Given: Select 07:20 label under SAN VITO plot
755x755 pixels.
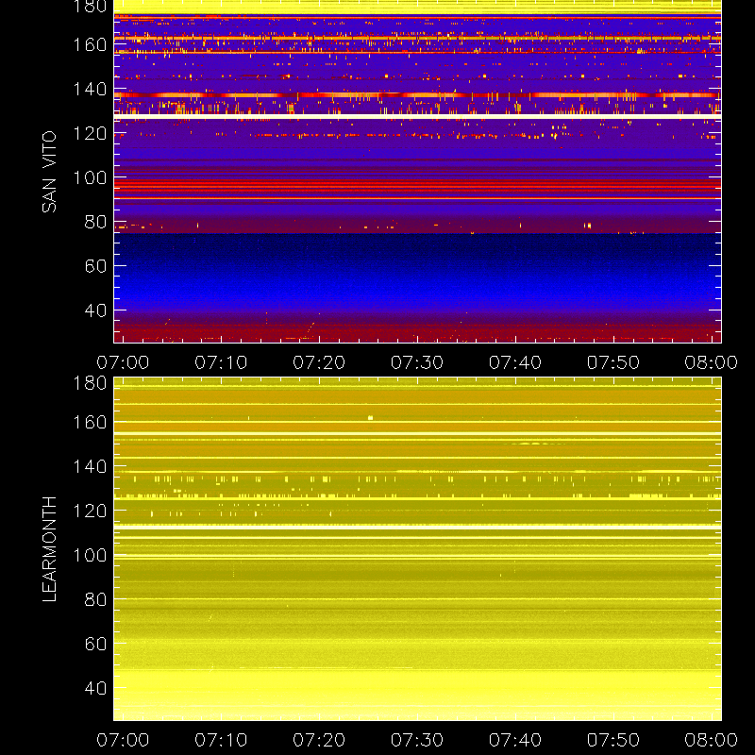Looking at the screenshot, I should pos(319,362).
